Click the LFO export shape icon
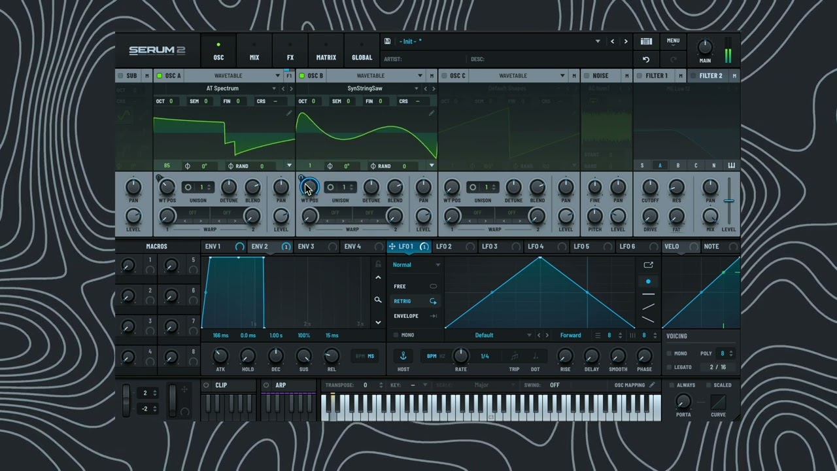This screenshot has height=471, width=837. (648, 265)
